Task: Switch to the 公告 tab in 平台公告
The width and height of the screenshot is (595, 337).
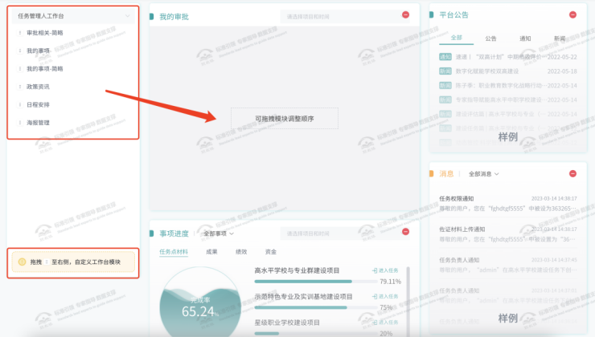Action: 490,38
